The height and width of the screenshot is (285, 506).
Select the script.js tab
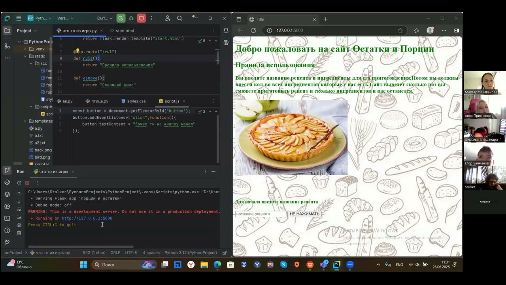click(x=170, y=101)
